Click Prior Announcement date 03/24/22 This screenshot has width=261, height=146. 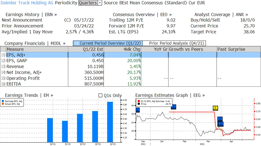point(84,26)
